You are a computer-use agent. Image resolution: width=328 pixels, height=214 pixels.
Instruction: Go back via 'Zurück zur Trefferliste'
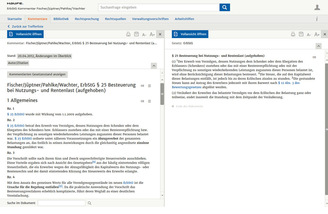26,27
